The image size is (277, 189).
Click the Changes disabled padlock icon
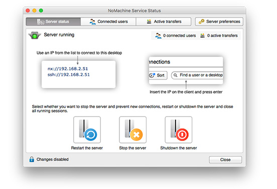click(32, 159)
